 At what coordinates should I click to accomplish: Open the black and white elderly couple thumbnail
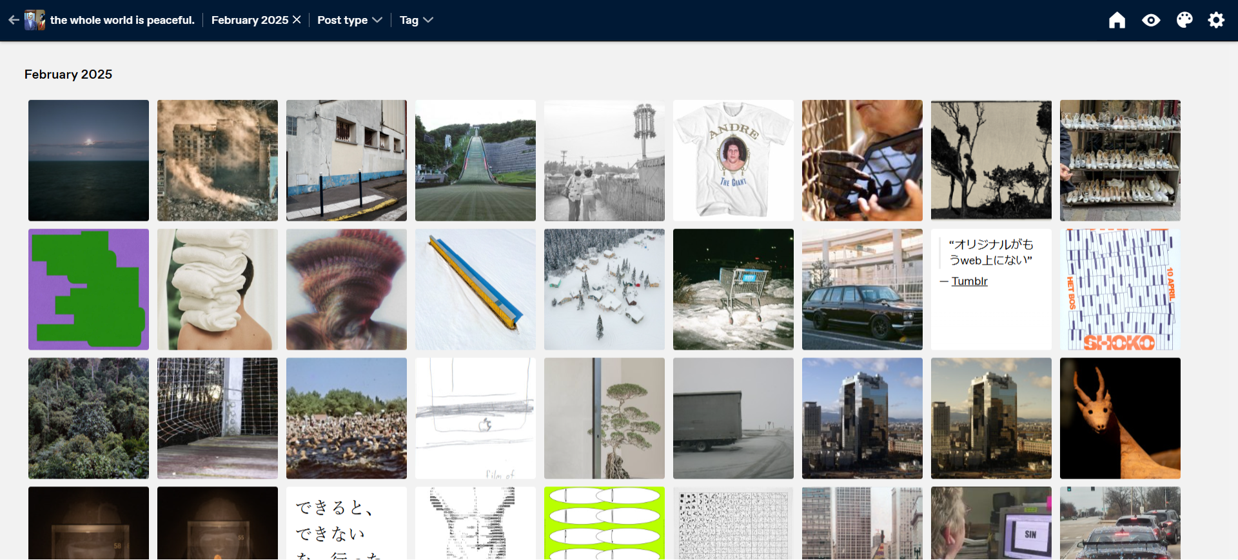click(x=604, y=161)
